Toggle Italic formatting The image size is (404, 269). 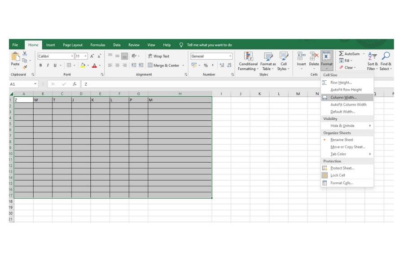click(48, 65)
